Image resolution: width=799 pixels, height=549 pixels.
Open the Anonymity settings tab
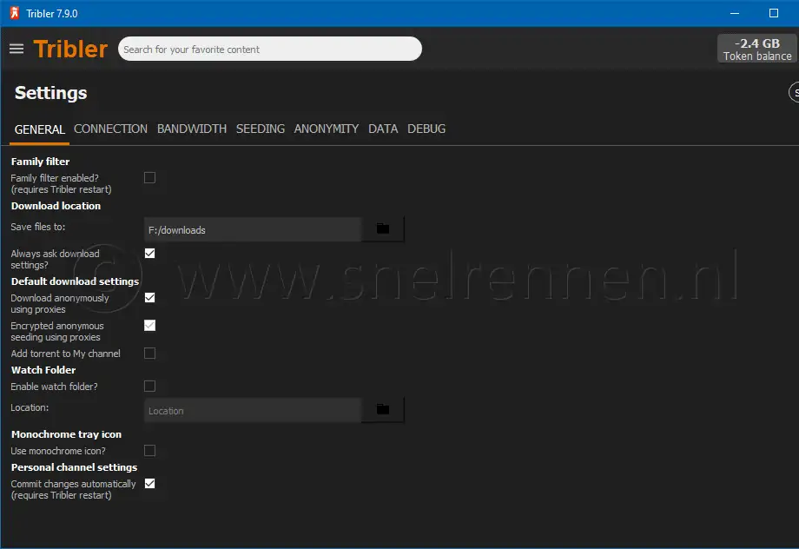[x=327, y=129]
